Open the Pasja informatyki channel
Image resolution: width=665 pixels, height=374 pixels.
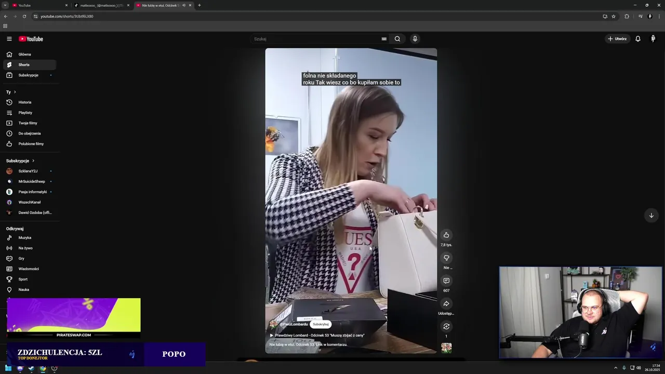click(29, 192)
